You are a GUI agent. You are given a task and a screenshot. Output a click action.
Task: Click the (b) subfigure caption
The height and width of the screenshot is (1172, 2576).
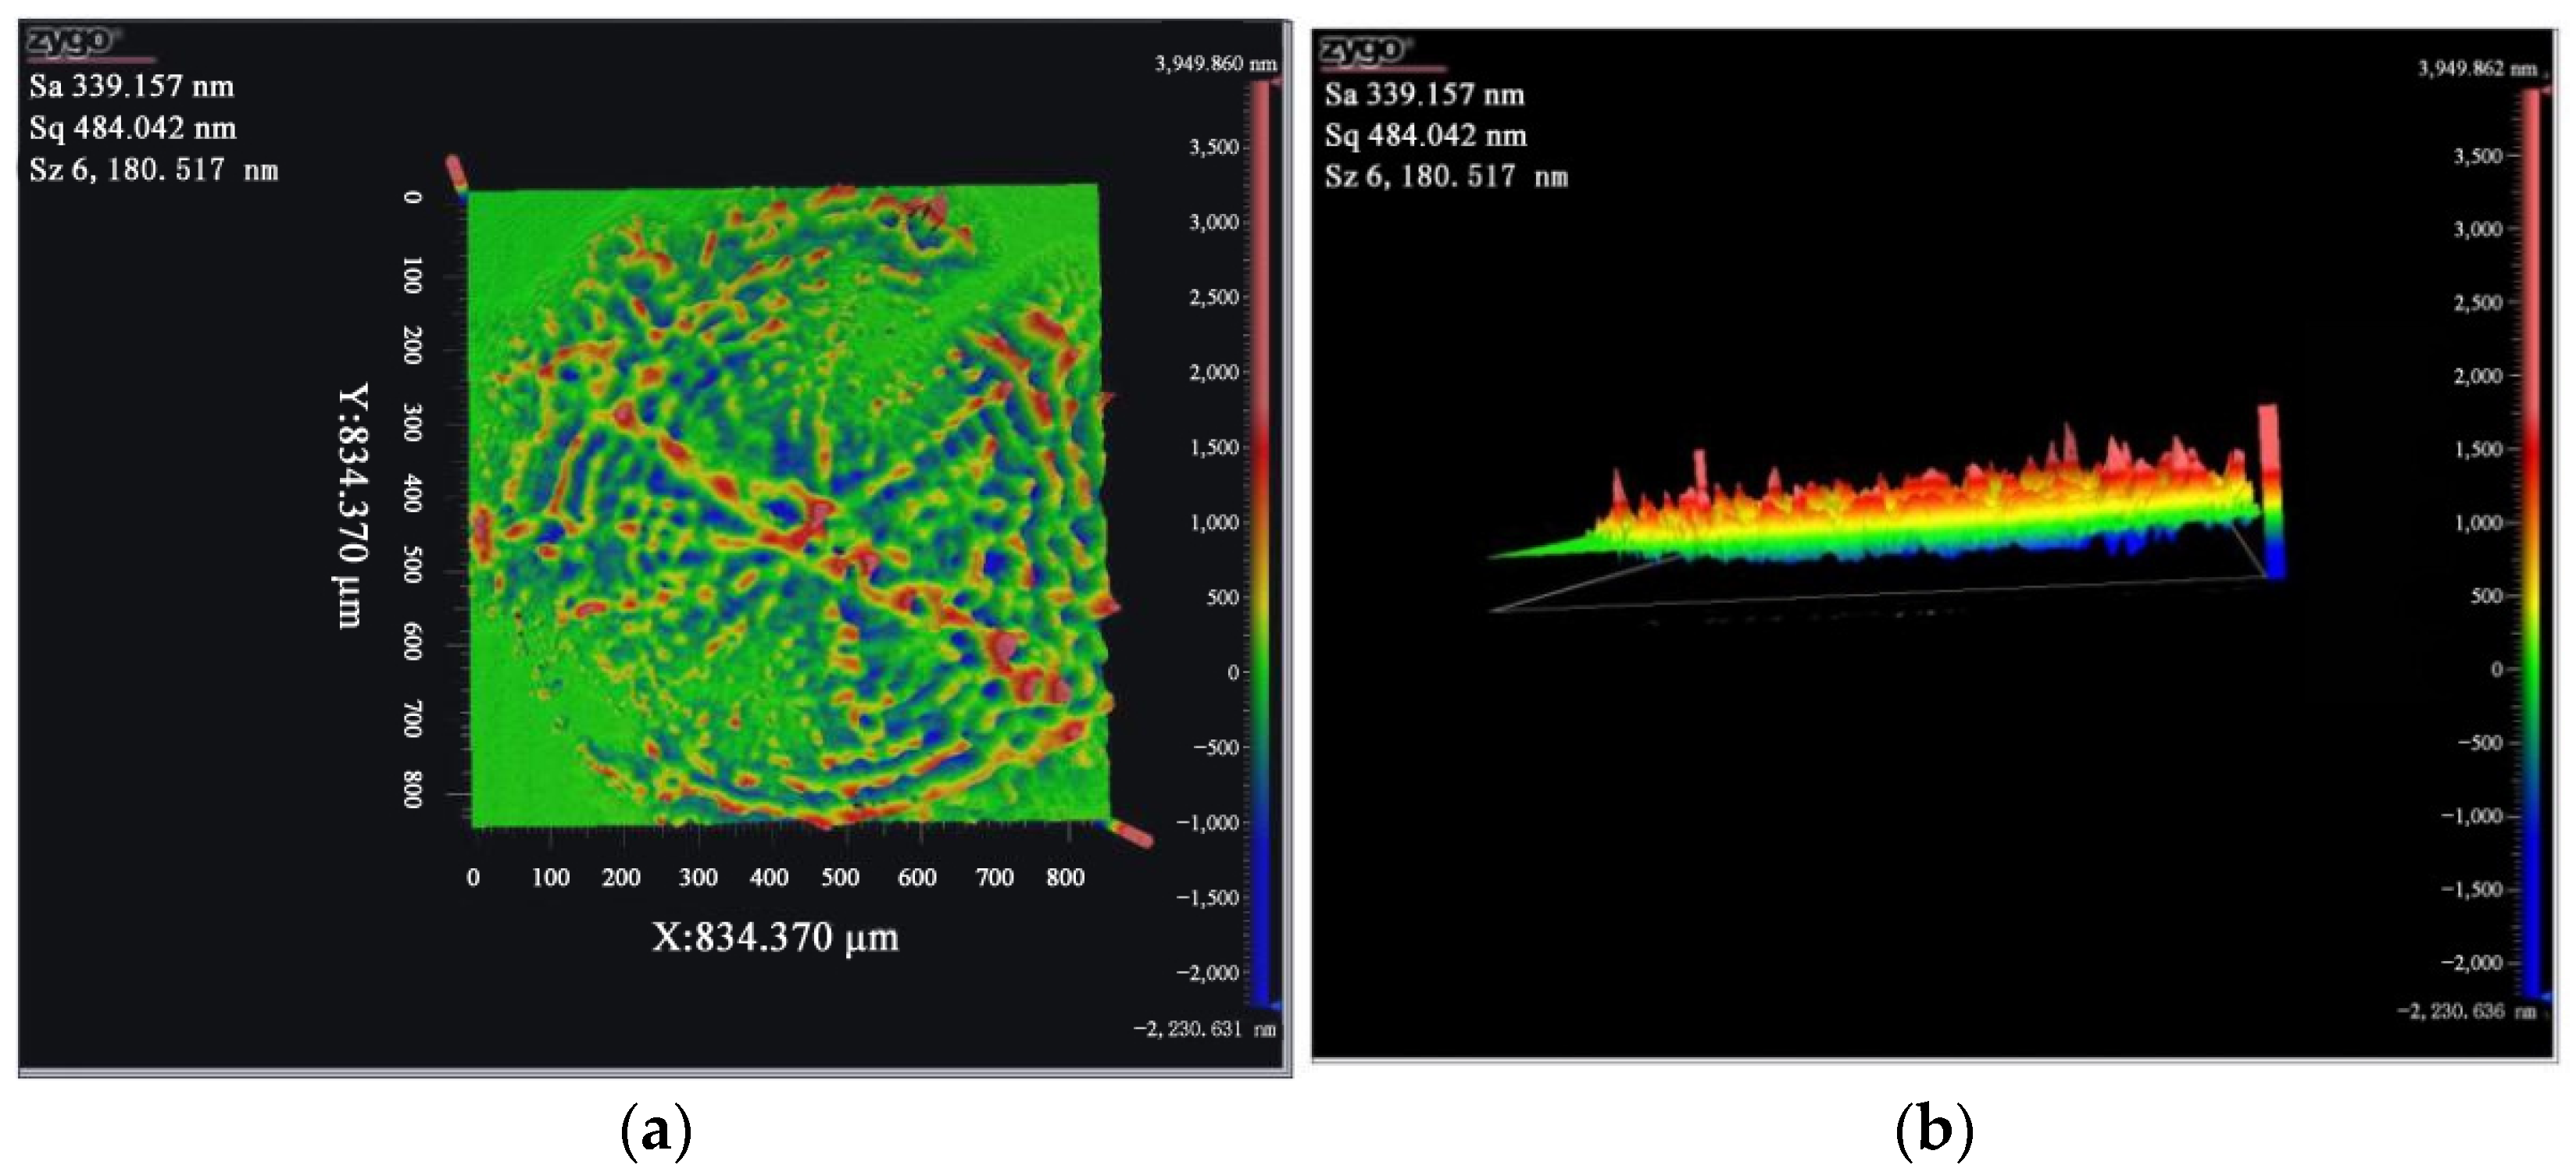tap(1934, 1132)
